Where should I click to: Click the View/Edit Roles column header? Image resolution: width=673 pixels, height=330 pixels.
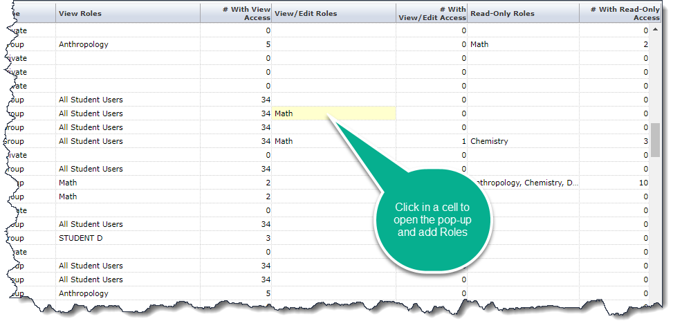[x=333, y=13]
